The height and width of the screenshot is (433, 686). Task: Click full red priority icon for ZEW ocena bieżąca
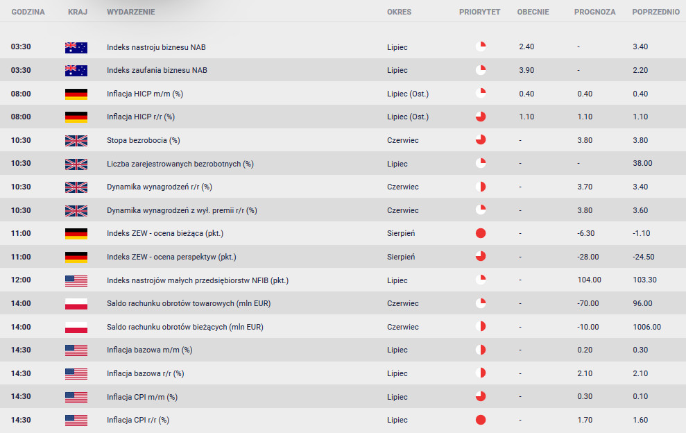tap(481, 233)
